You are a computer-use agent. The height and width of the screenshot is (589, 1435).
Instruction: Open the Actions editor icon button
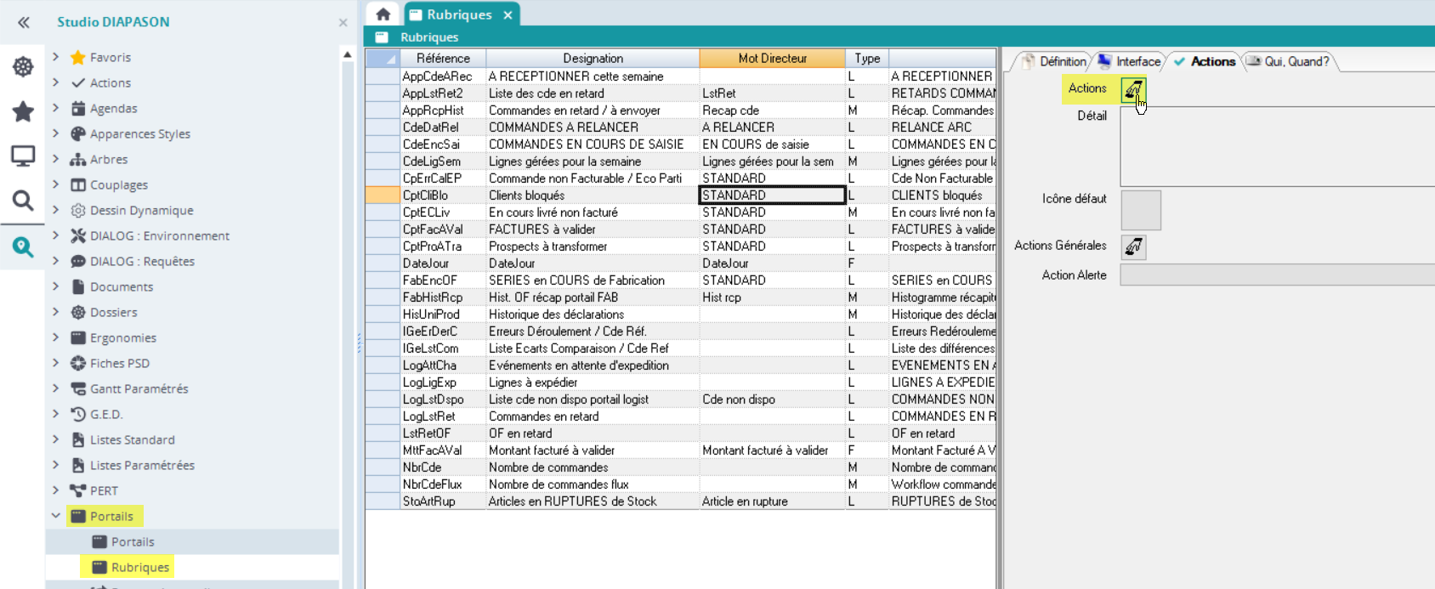pyautogui.click(x=1133, y=89)
